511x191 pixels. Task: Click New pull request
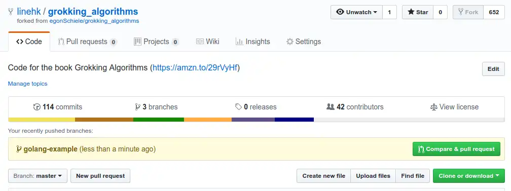tap(100, 176)
